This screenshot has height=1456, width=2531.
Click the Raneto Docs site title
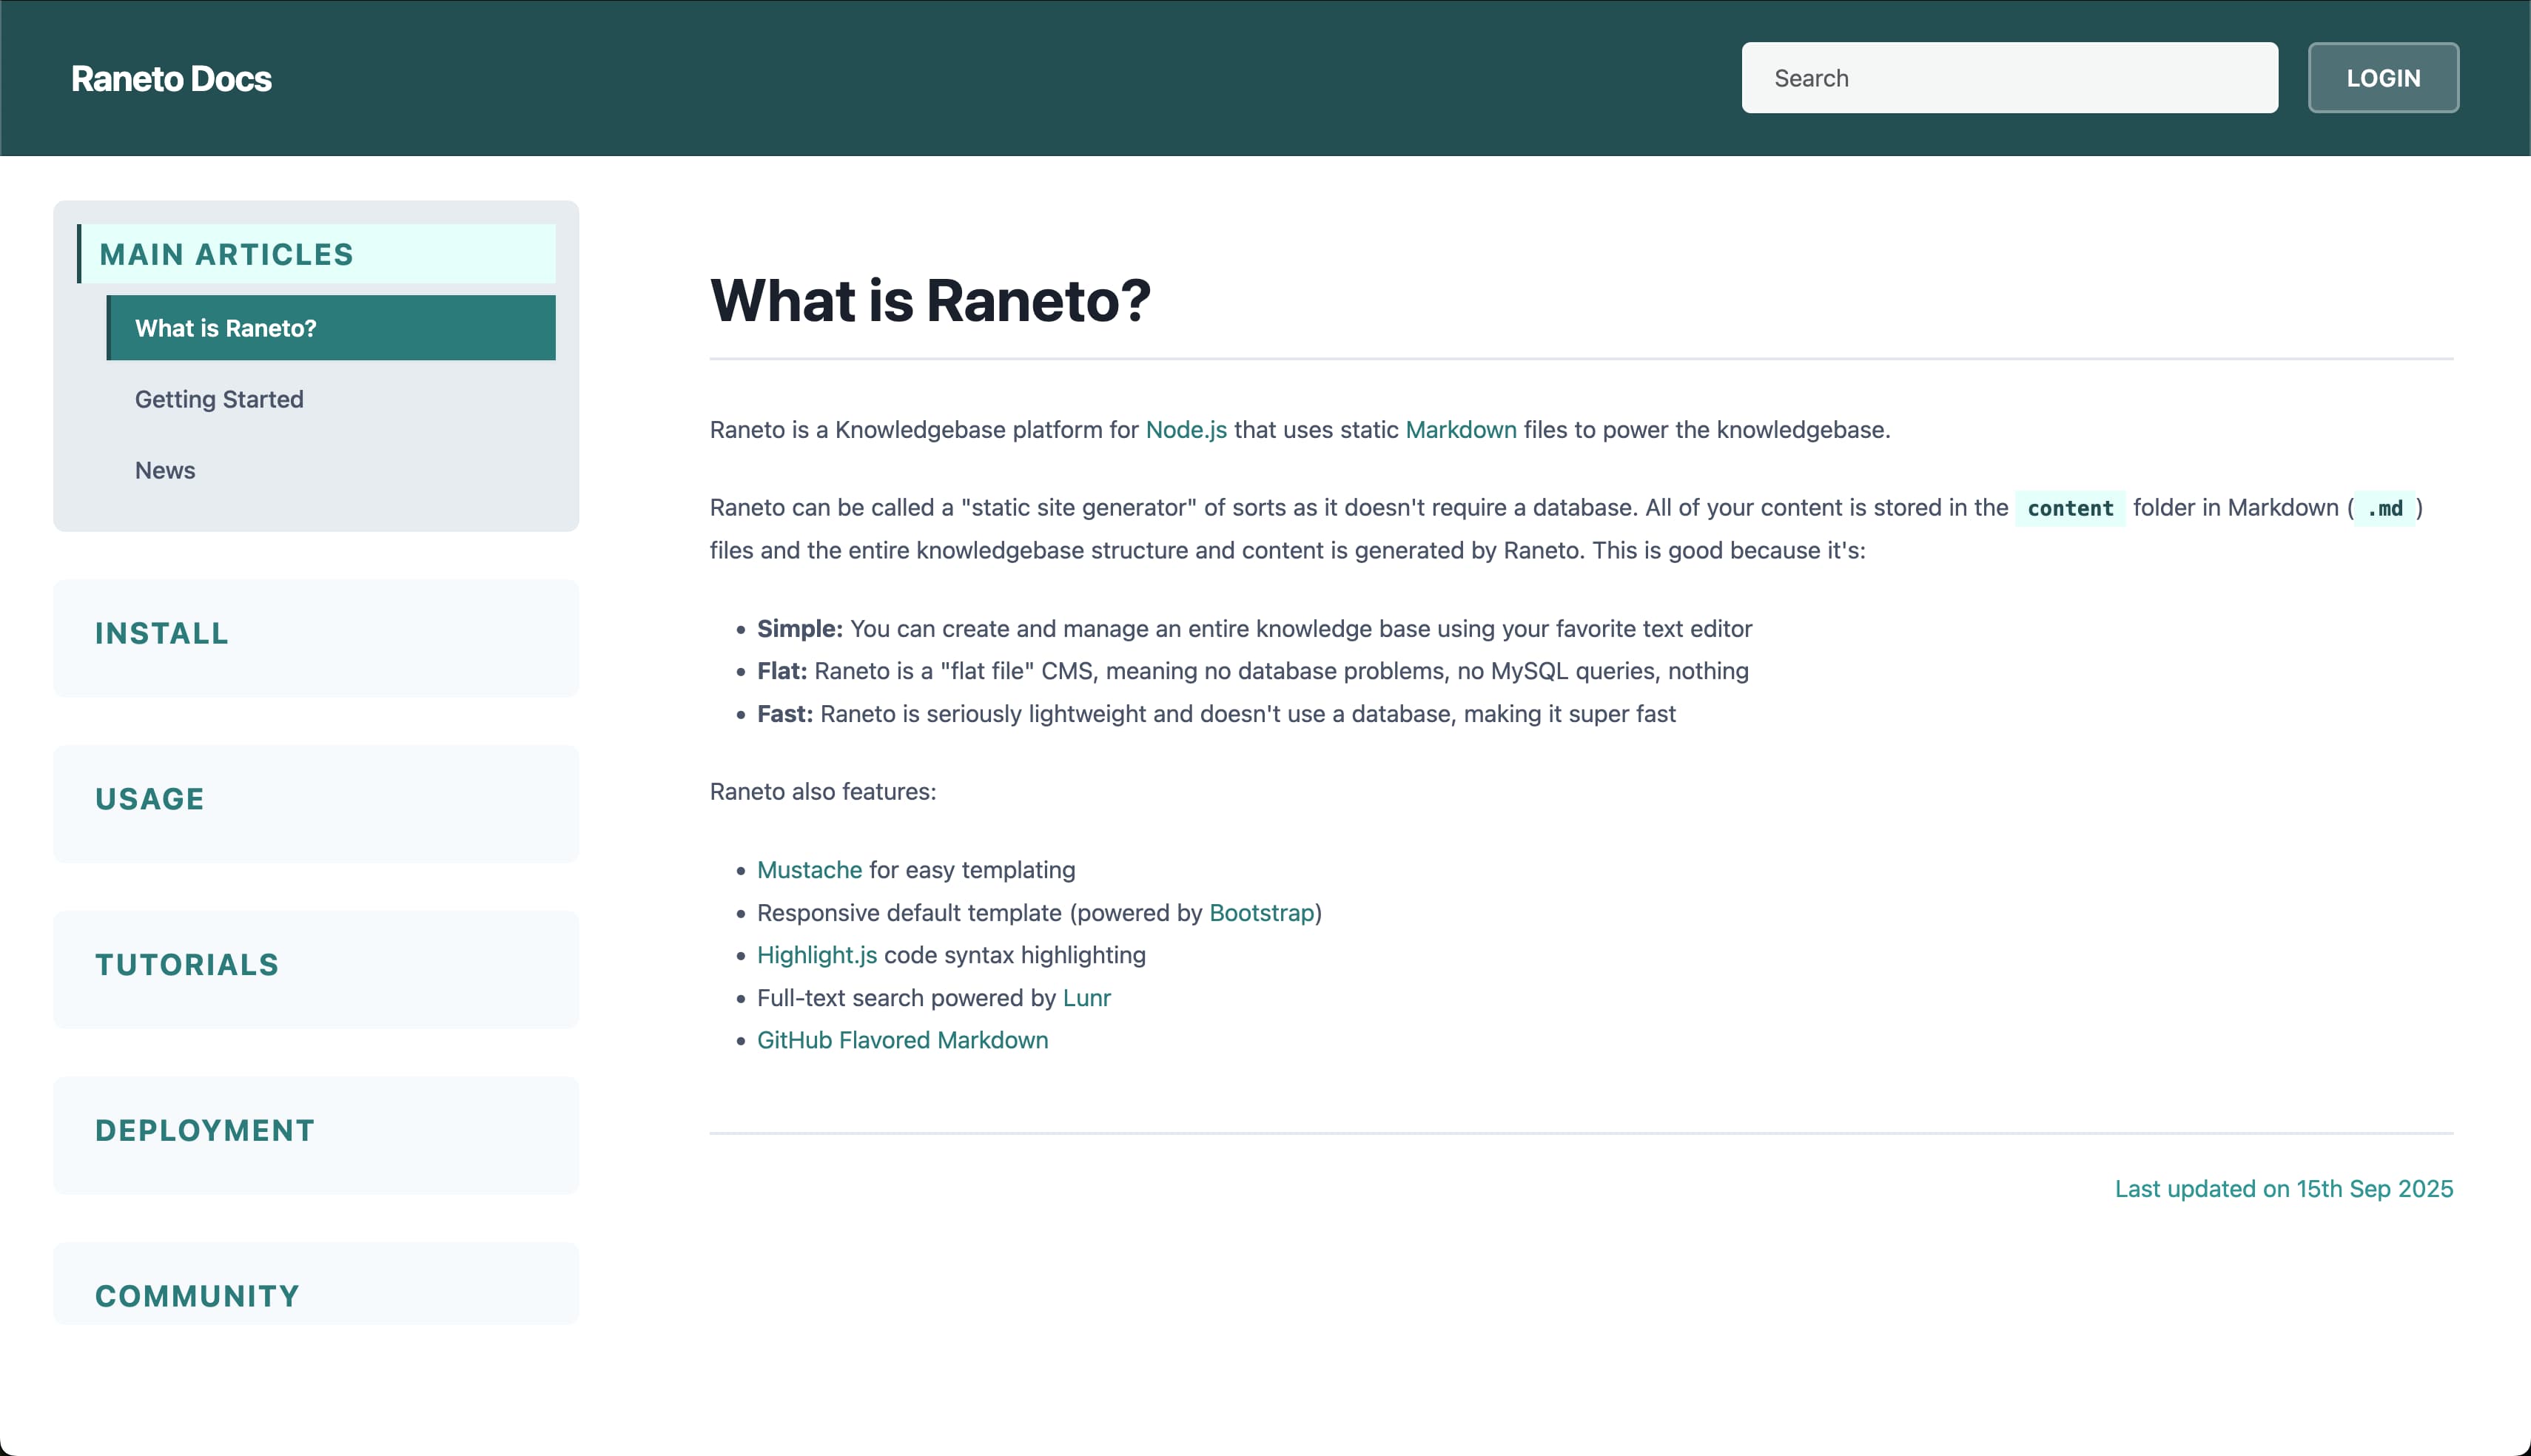click(171, 79)
